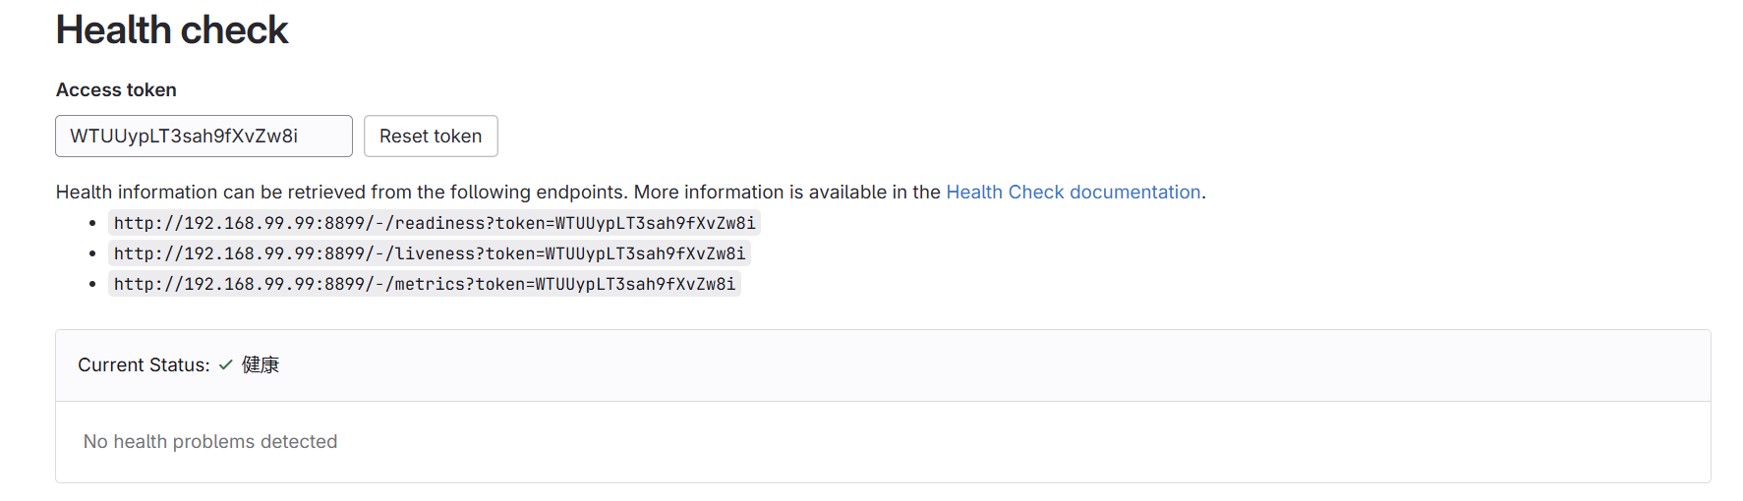Click the token value in the metrics URL
1743x501 pixels.
(x=634, y=285)
